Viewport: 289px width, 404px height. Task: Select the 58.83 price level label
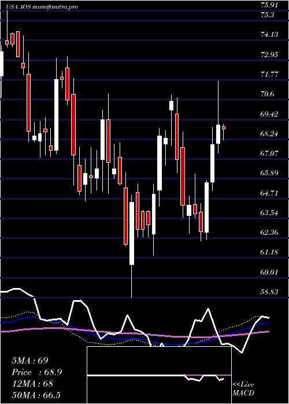(x=269, y=292)
